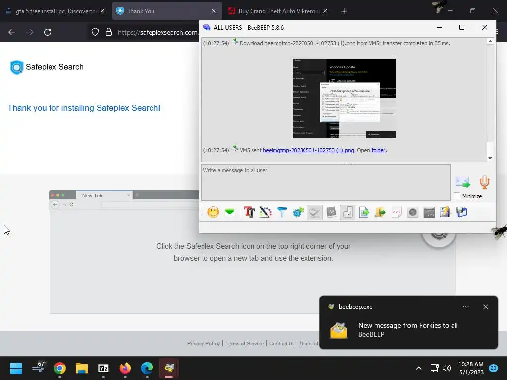Open the weather widget showing 67°
This screenshot has height=380, width=507.
pos(40,368)
